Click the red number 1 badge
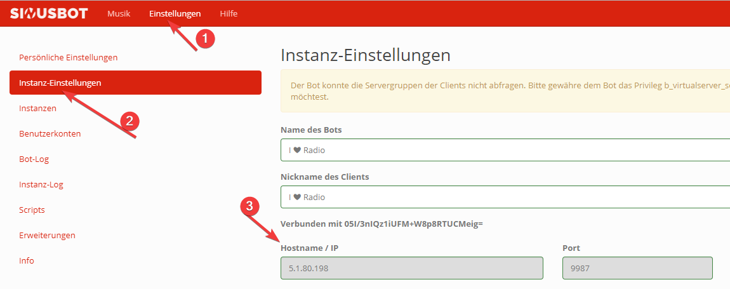The height and width of the screenshot is (289, 730). [x=204, y=39]
